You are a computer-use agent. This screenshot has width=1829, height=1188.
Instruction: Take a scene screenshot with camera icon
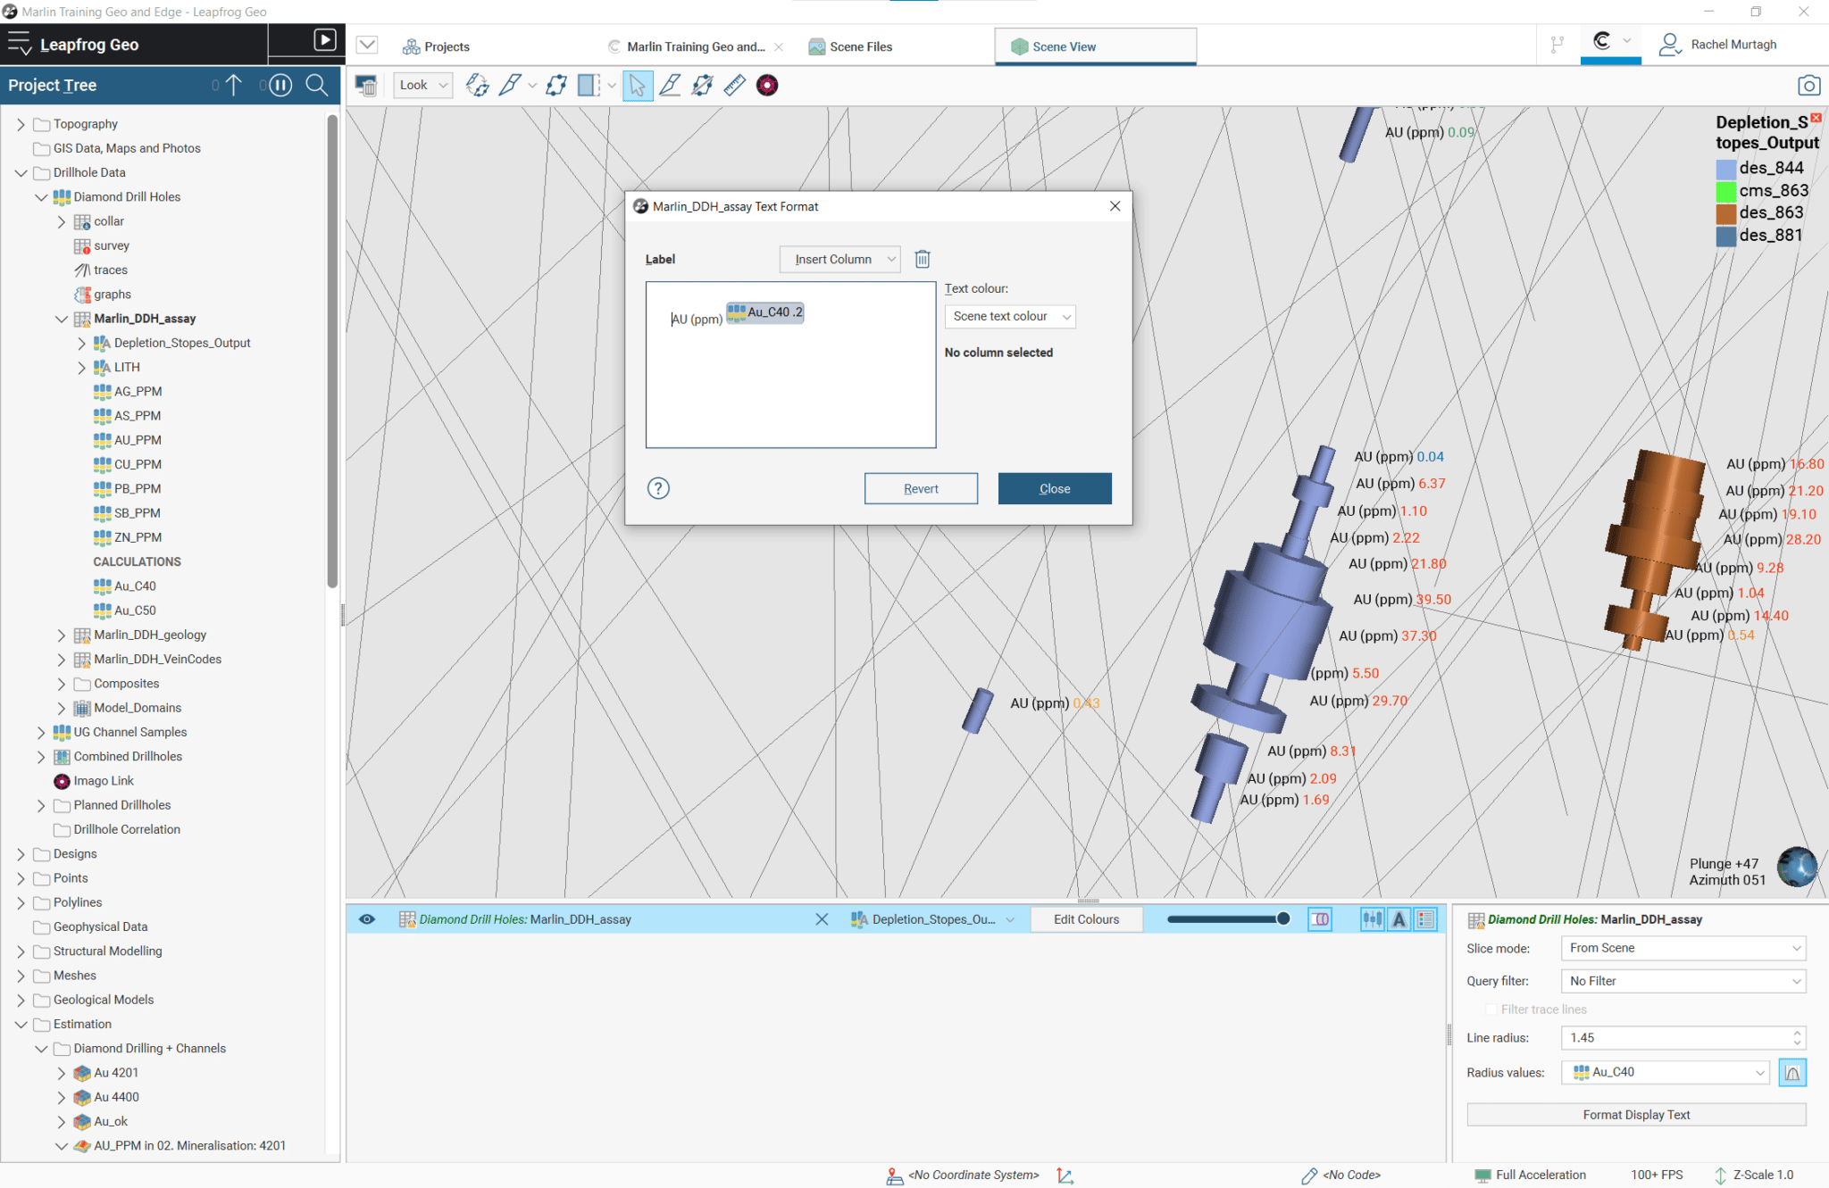1808,86
